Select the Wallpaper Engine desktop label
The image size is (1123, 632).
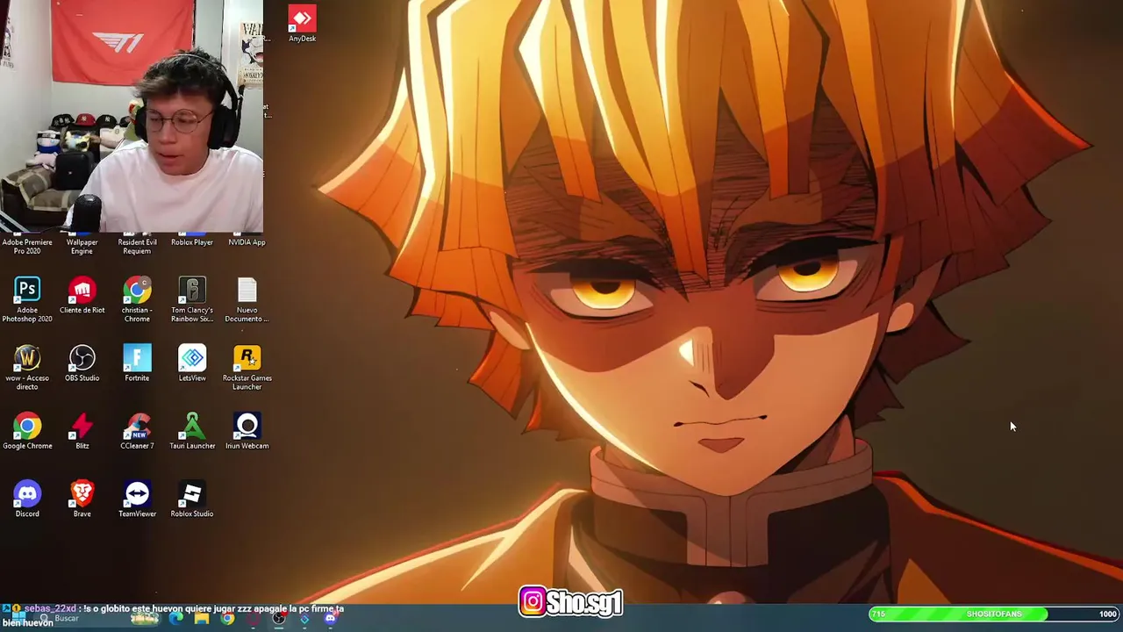[82, 247]
